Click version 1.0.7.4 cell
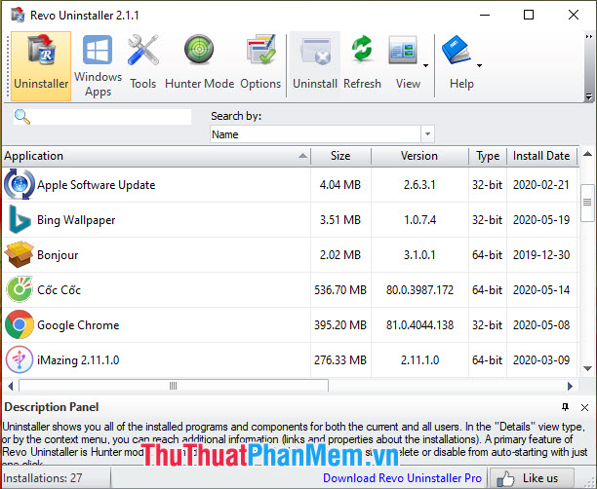 pyautogui.click(x=420, y=220)
